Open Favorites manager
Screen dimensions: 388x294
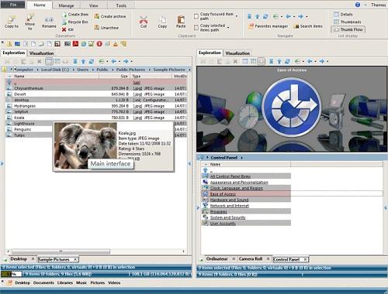[268, 26]
